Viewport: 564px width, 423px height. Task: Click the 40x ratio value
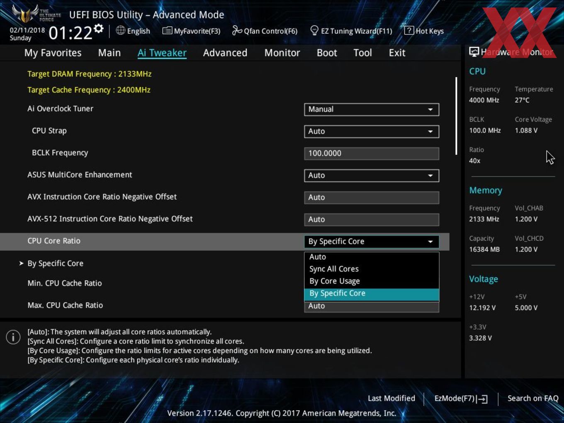[475, 160]
